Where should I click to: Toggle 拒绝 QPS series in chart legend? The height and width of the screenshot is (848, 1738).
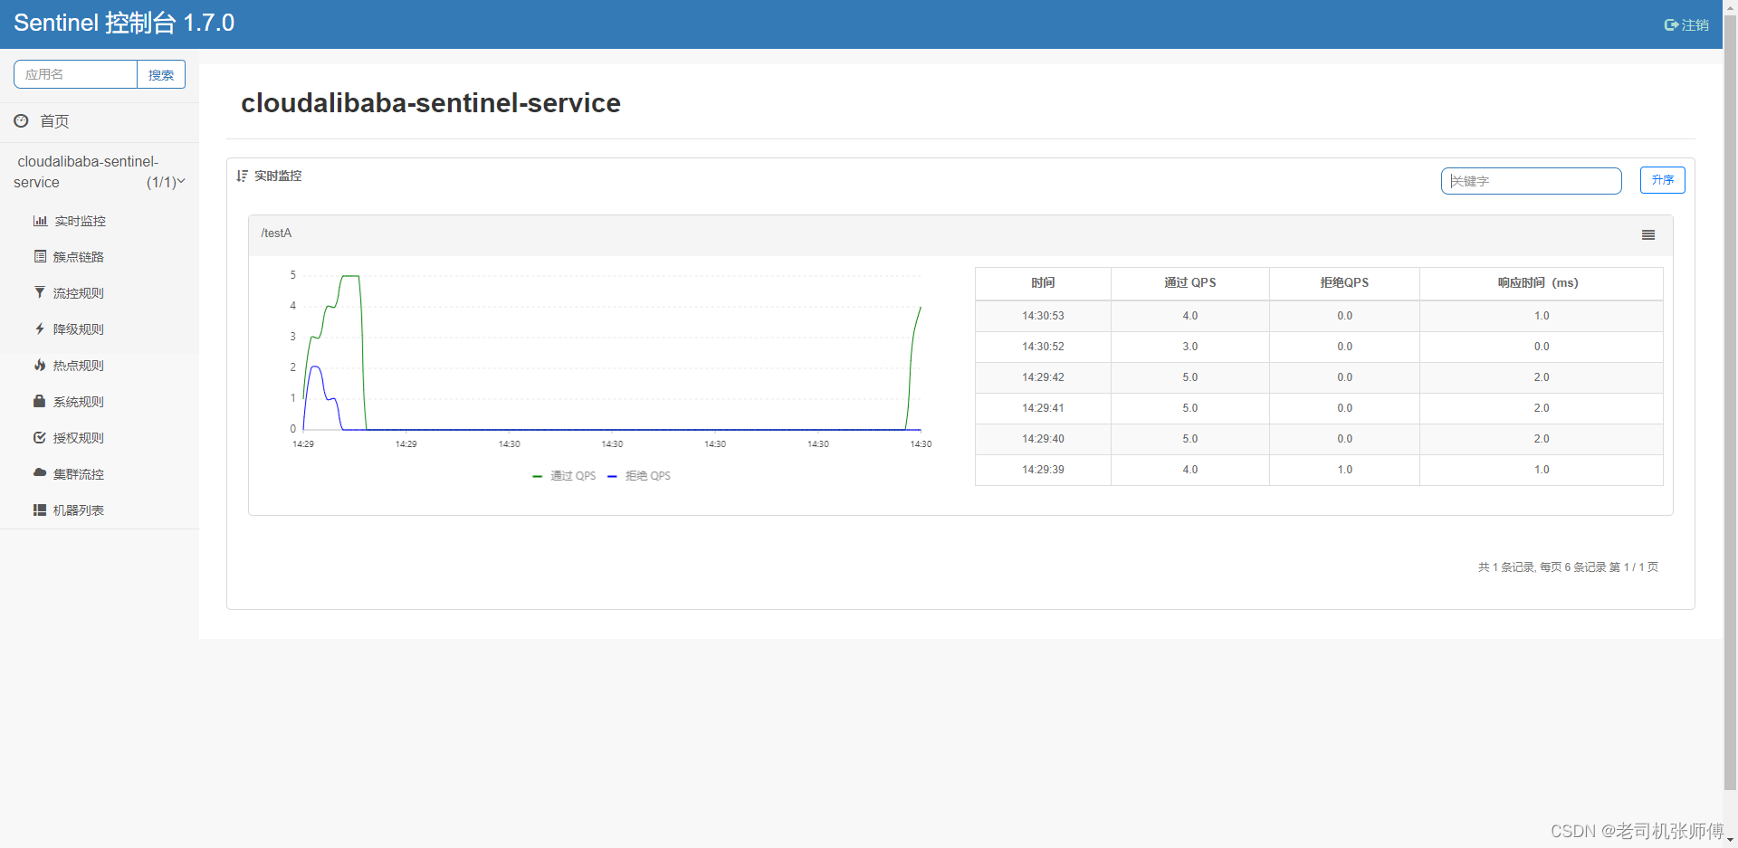click(x=639, y=476)
